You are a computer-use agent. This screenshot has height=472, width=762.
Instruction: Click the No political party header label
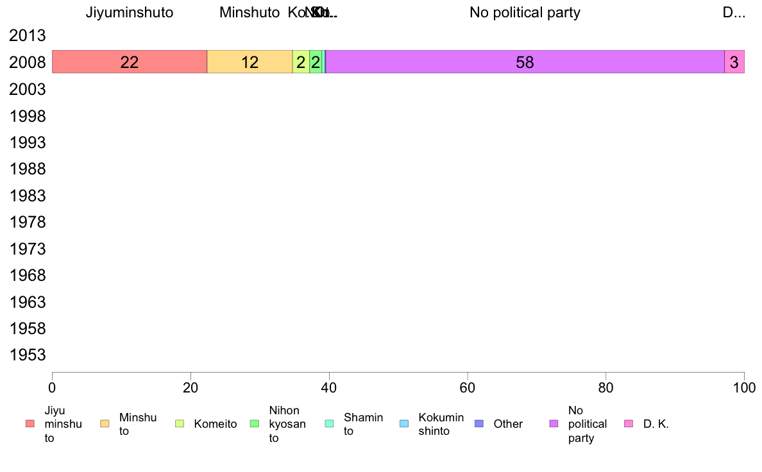525,12
